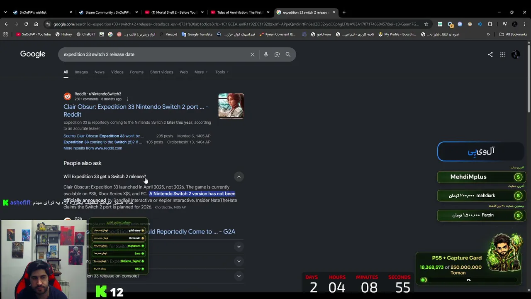Image resolution: width=531 pixels, height=299 pixels.
Task: Expand the More search filters dropdown
Action: [201, 72]
